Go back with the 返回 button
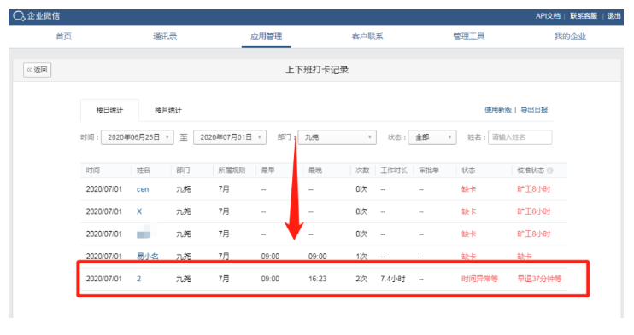This screenshot has height=335, width=634. pos(38,70)
